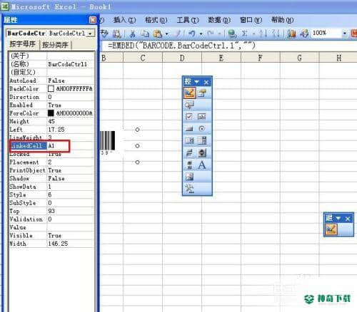Open the Properties icon in Control Toolbox

tap(202, 93)
